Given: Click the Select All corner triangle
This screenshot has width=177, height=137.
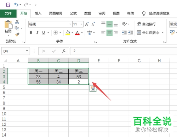Looking at the screenshot, I should coord(6,61).
